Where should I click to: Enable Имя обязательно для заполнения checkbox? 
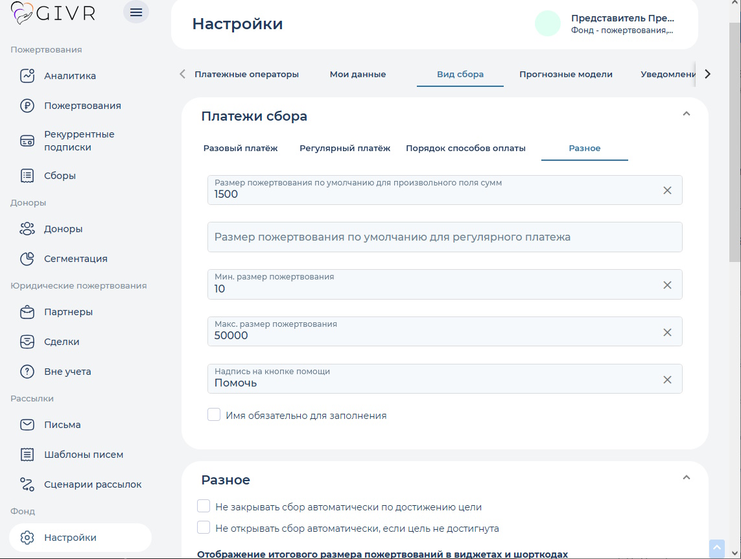pyautogui.click(x=214, y=415)
